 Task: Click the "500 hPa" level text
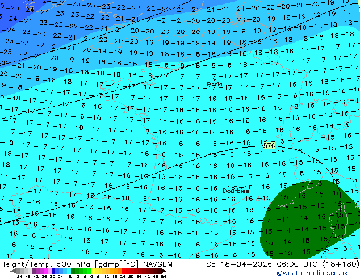[74, 264]
